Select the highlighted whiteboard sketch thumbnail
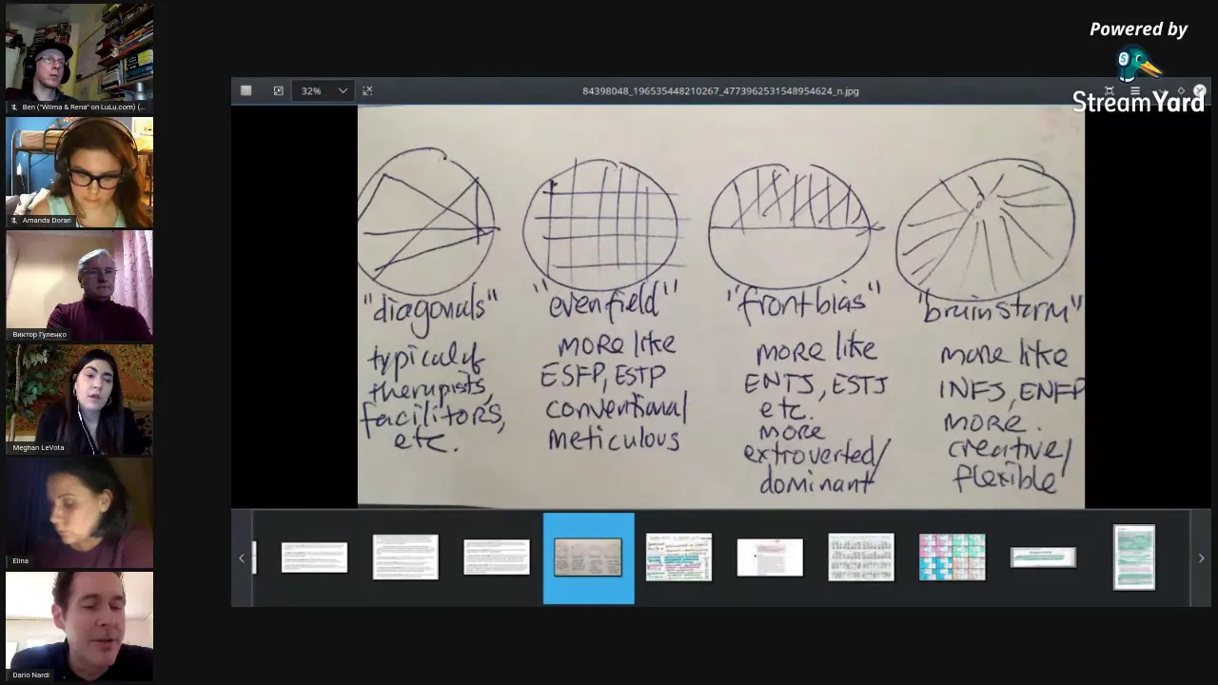The image size is (1218, 685). [x=588, y=558]
